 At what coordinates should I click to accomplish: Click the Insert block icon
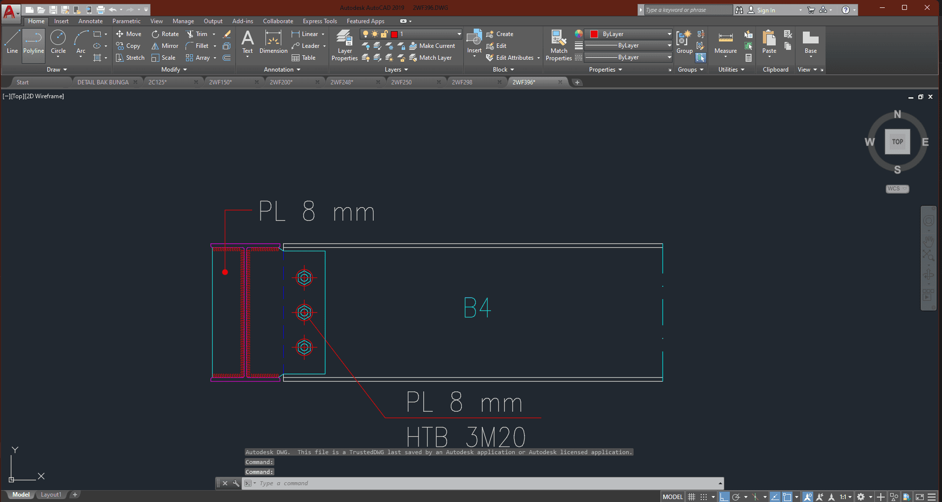click(x=474, y=39)
